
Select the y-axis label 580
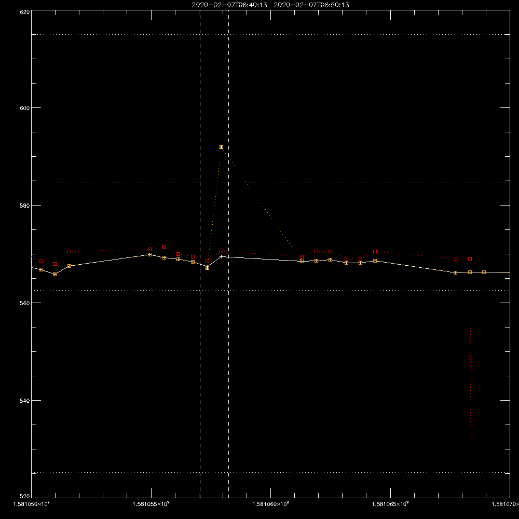[25, 206]
